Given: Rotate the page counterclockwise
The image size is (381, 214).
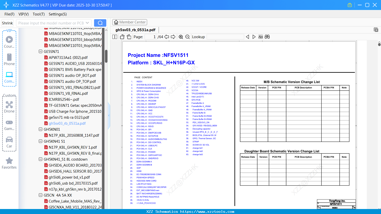Looking at the screenshot, I should [x=122, y=37].
